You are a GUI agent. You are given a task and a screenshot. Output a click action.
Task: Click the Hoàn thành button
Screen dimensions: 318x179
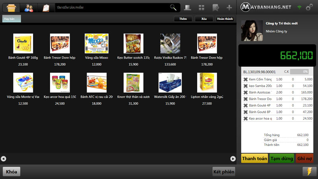click(x=225, y=19)
